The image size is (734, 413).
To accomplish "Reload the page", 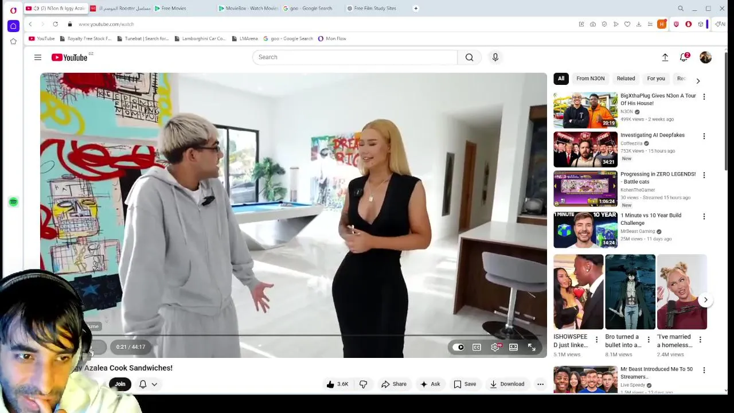I will pos(55,24).
